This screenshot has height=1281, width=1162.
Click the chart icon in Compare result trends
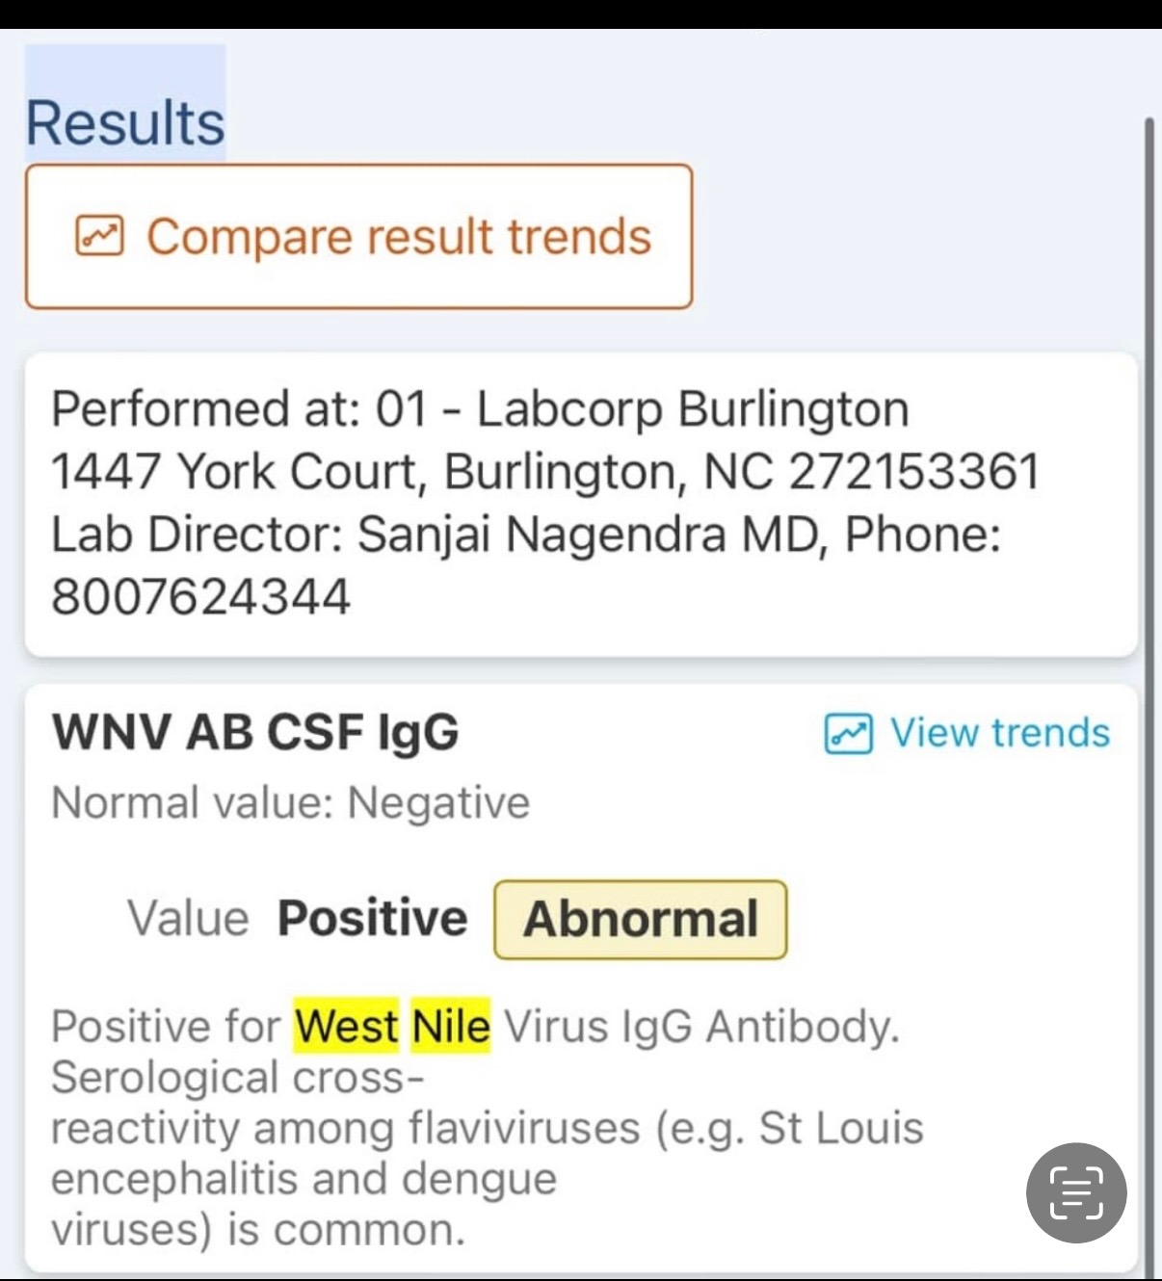coord(99,236)
